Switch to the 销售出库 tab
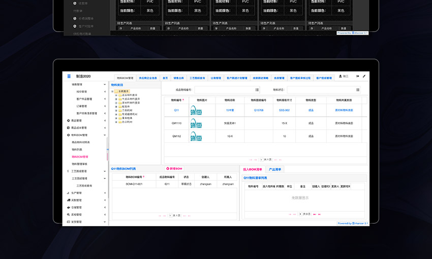This screenshot has height=259, width=432. pos(178,78)
